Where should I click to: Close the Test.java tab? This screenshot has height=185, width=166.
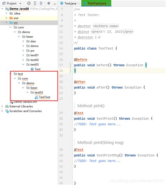[79, 3]
